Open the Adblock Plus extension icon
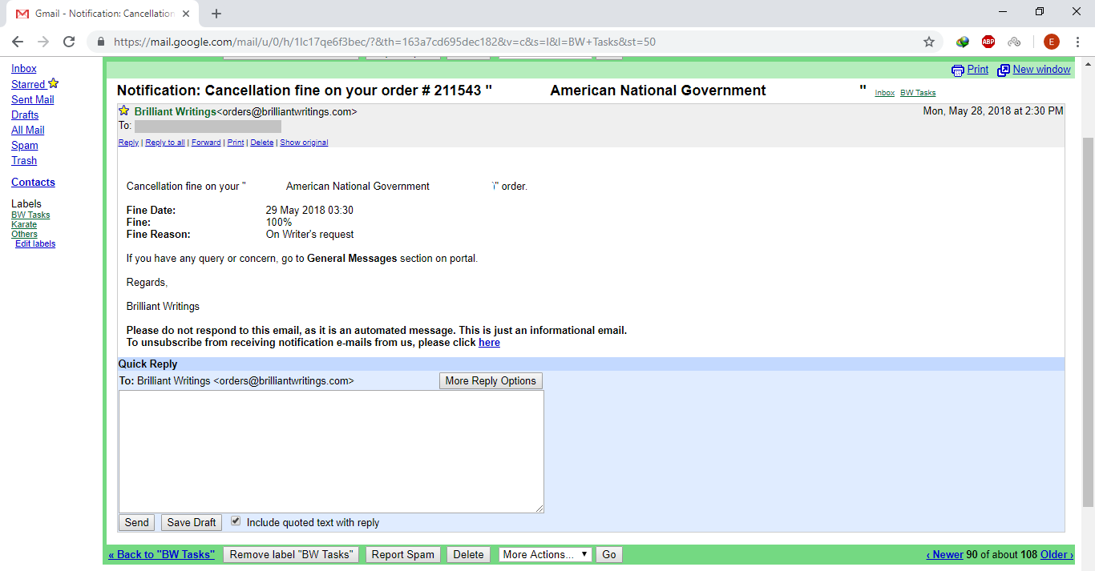The width and height of the screenshot is (1095, 571). 988,42
